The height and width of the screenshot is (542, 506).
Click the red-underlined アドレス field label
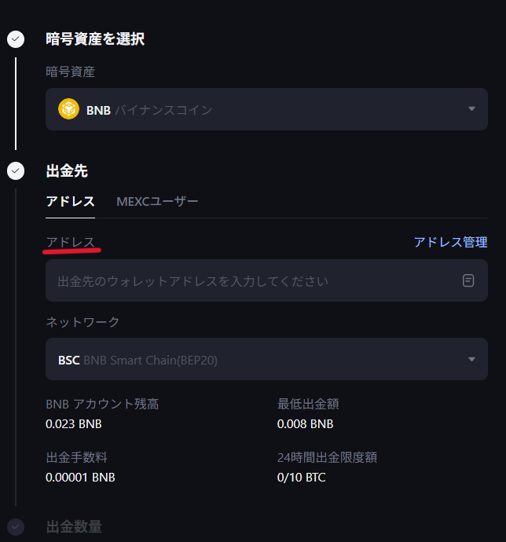(x=71, y=242)
